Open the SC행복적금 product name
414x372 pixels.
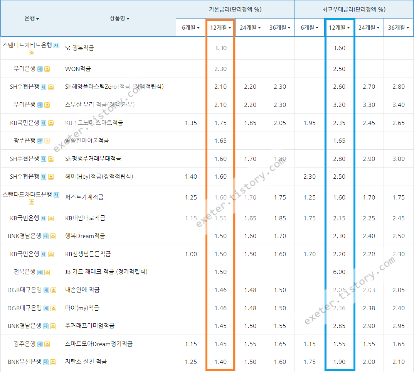pos(79,48)
